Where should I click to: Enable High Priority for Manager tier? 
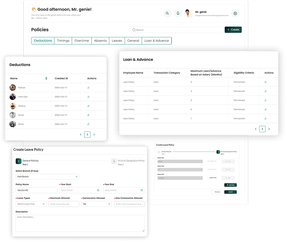point(208,178)
